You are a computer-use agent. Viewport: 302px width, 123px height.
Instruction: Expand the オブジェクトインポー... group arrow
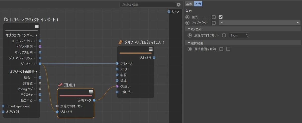(x=37, y=35)
